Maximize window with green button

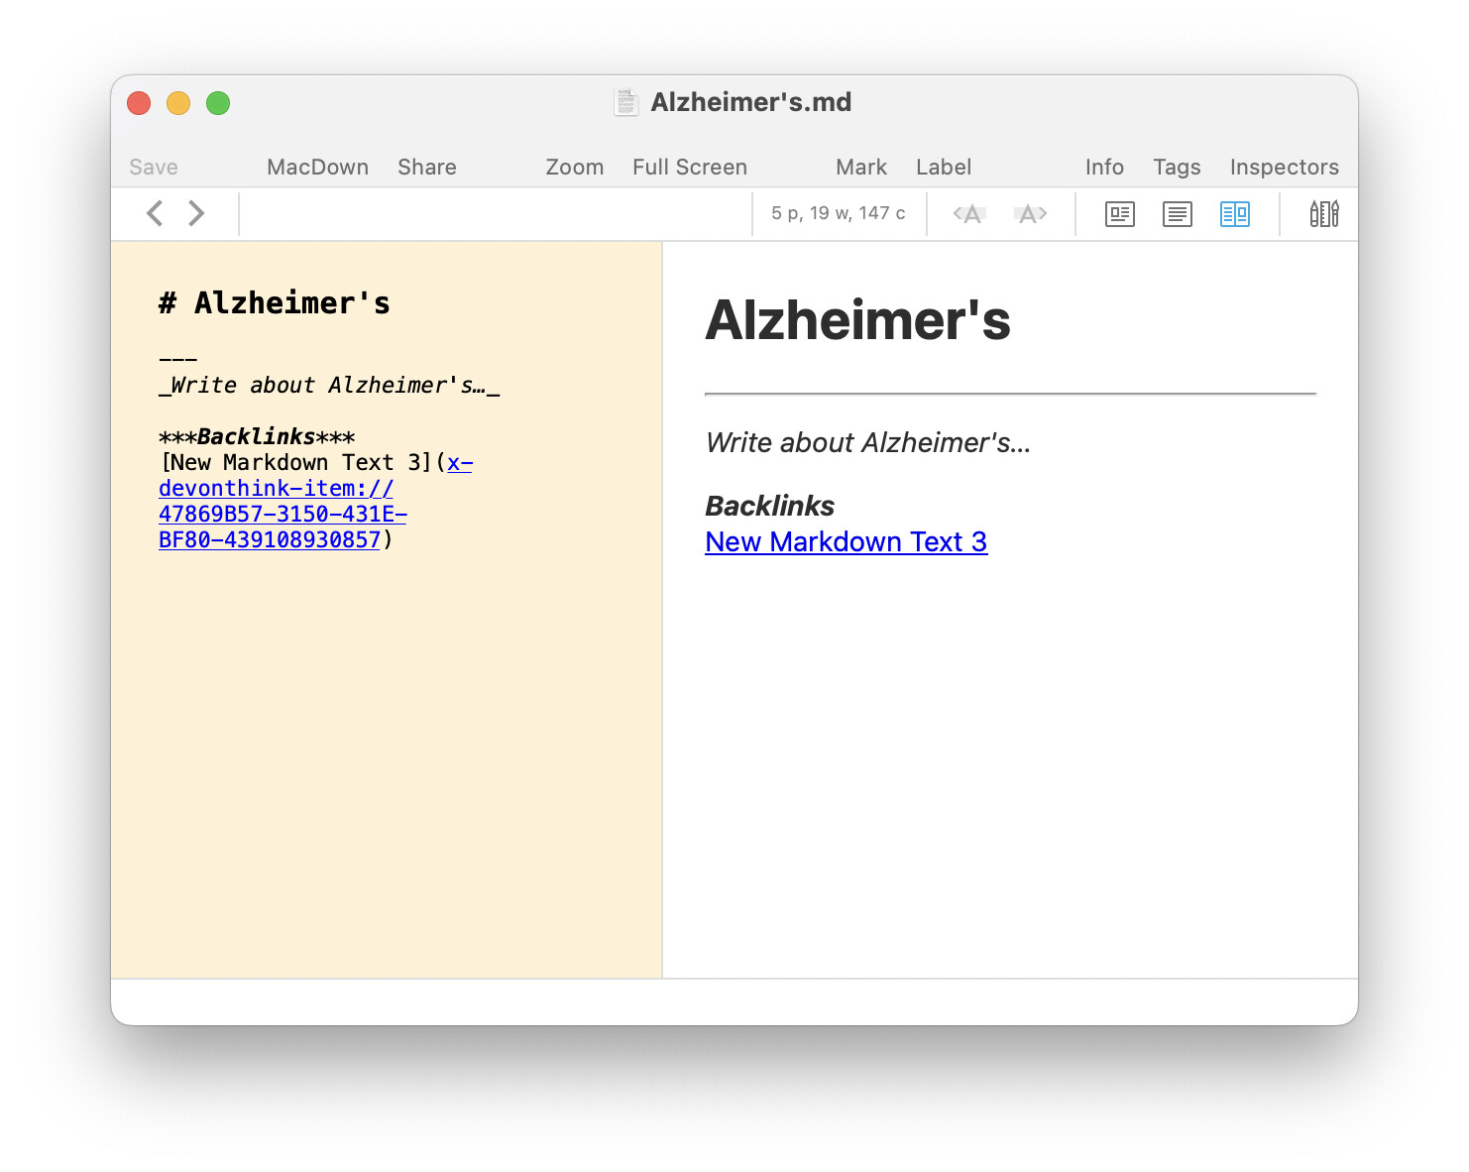(x=218, y=103)
